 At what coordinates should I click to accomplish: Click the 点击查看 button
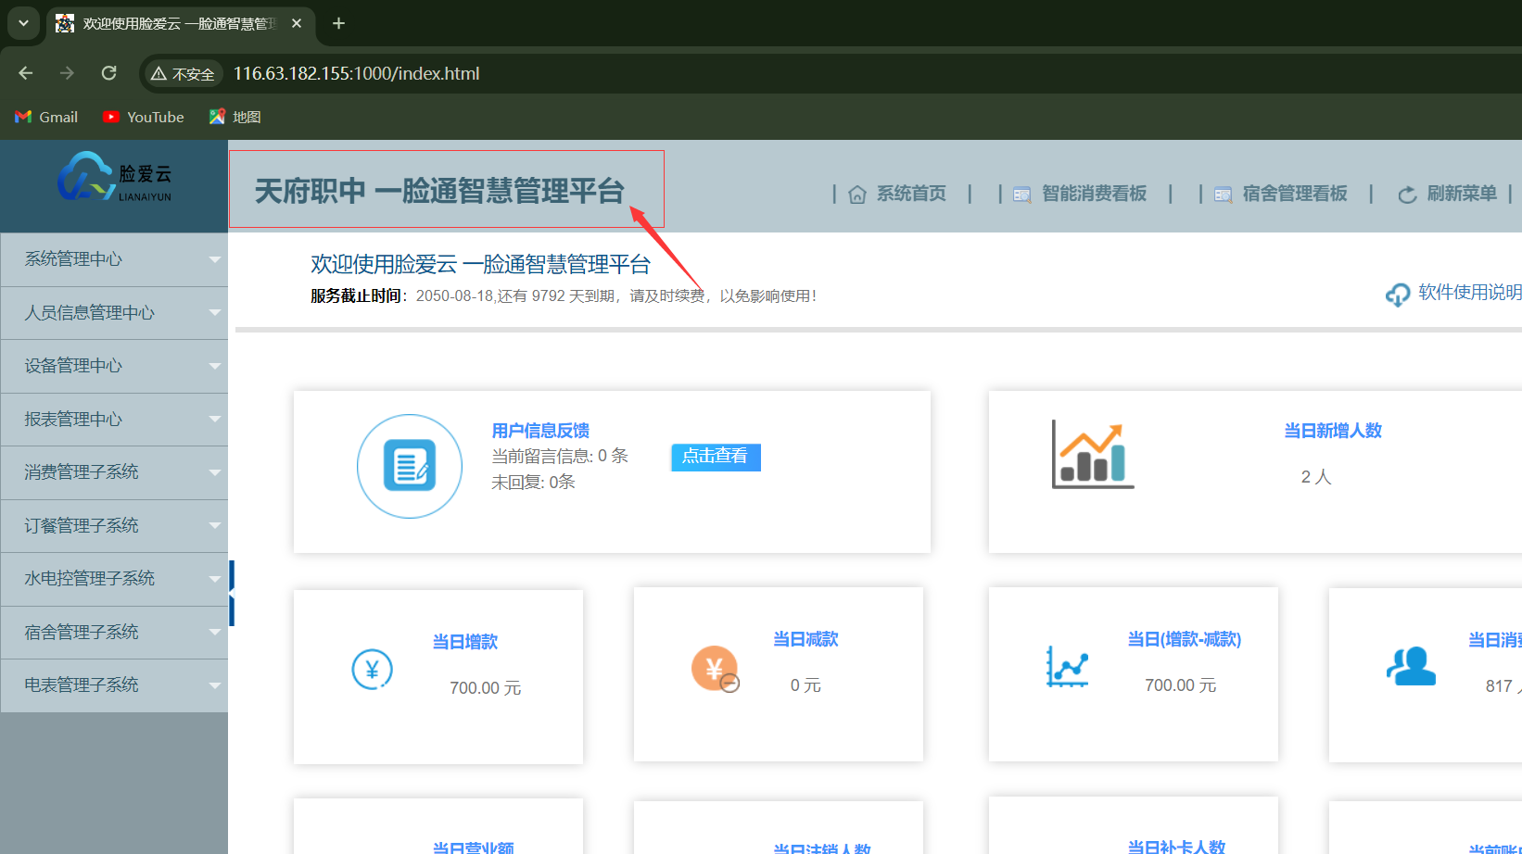pyautogui.click(x=716, y=457)
